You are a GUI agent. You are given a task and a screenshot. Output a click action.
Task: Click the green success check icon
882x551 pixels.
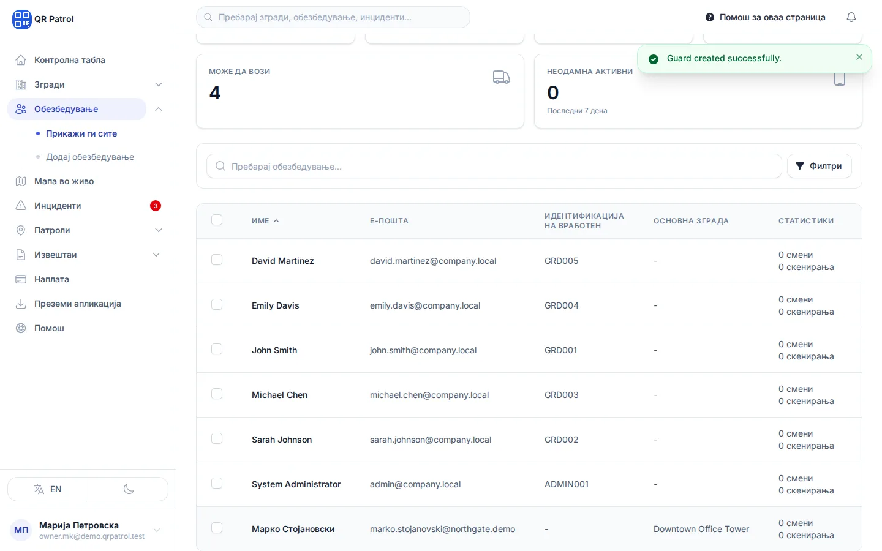tap(654, 59)
